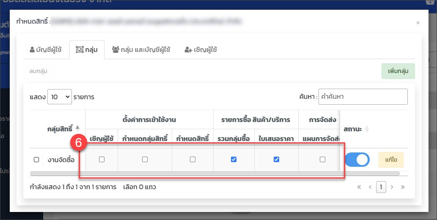This screenshot has width=437, height=220.
Task: Uncheck the รวมกลุ่มซื้อ checkbox
Action: (234, 160)
